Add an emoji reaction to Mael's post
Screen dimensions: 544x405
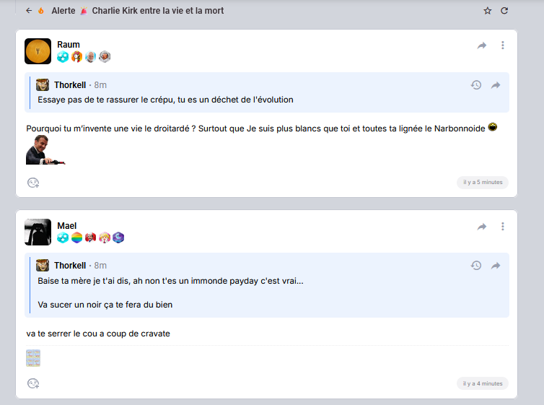[x=33, y=383]
